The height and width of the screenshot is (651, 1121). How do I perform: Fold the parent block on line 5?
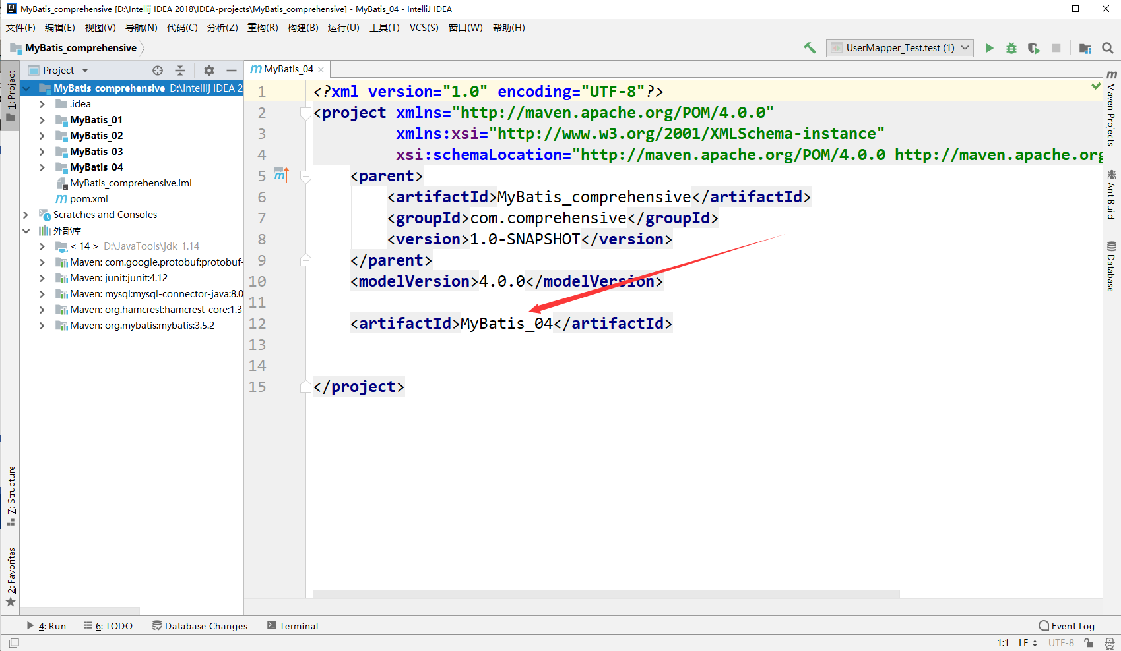(x=305, y=176)
